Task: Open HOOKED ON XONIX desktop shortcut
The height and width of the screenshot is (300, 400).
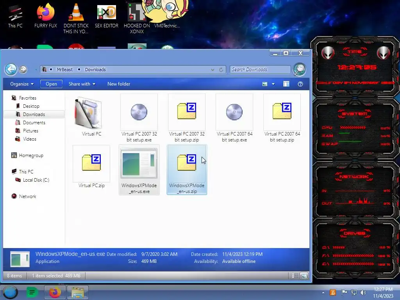Action: click(x=137, y=18)
